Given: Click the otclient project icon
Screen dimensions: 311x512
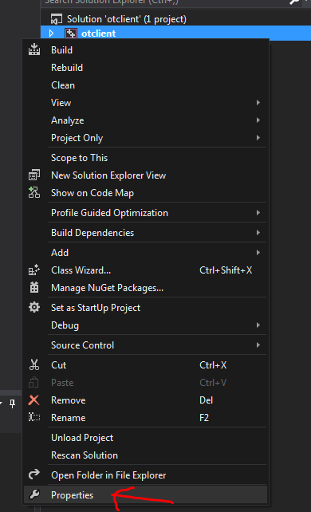Looking at the screenshot, I should [x=71, y=33].
